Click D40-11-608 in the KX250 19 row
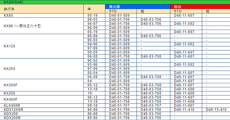 pyautogui.click(x=184, y=93)
